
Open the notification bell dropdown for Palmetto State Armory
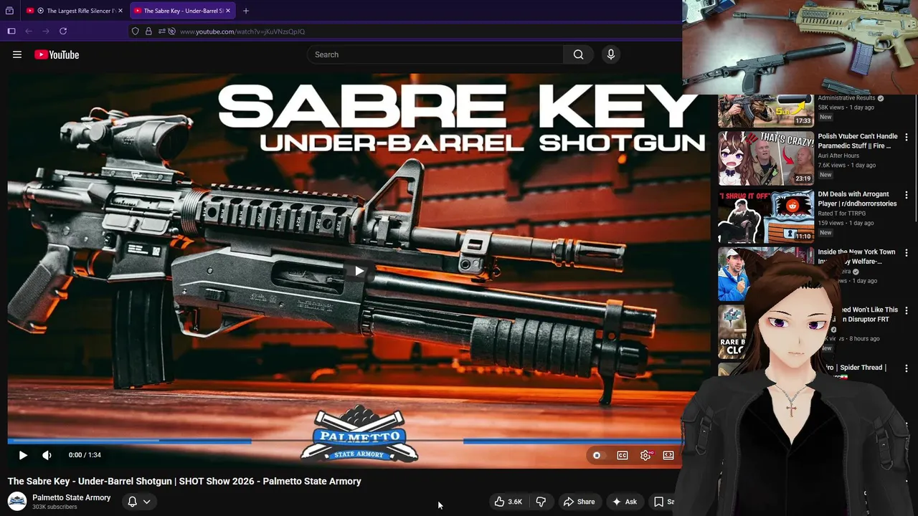139,502
